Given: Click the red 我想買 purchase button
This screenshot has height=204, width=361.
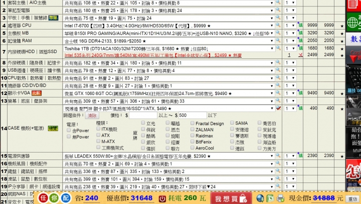Looking at the screenshot, I should click(x=231, y=198).
